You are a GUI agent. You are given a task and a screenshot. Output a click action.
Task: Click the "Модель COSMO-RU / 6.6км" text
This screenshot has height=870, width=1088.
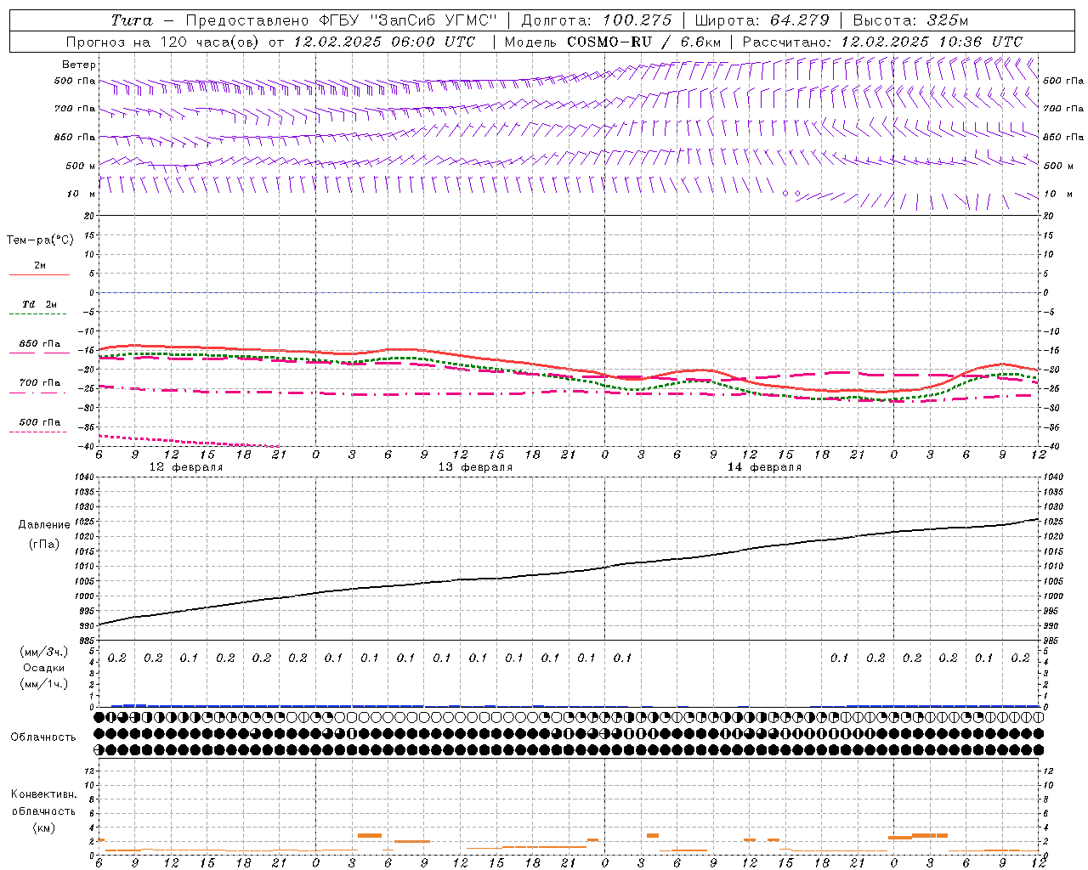tap(612, 42)
